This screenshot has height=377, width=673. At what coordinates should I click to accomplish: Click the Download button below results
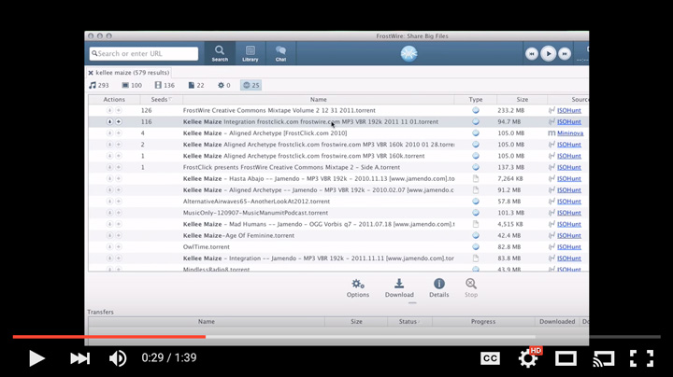click(399, 288)
